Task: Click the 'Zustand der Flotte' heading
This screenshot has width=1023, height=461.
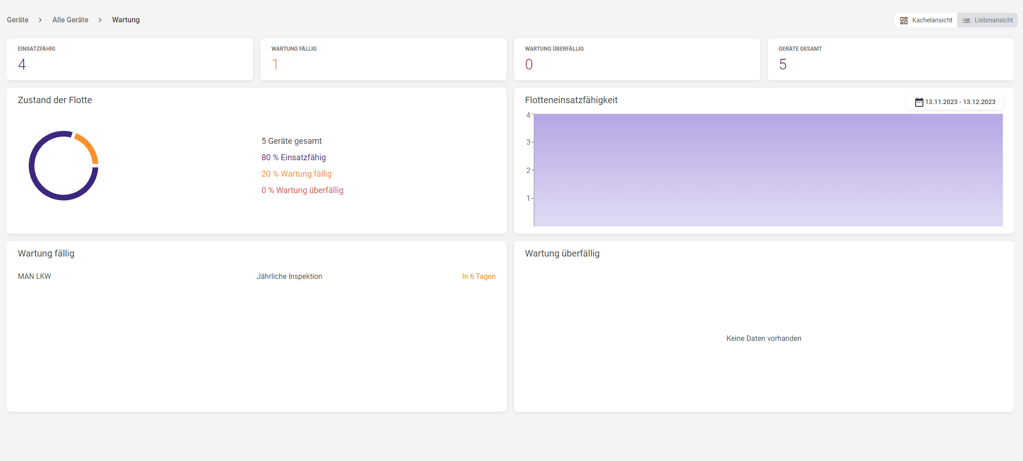Action: coord(55,100)
